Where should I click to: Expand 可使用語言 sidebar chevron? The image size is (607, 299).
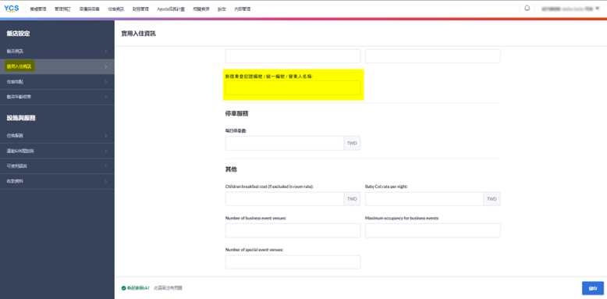coord(105,166)
